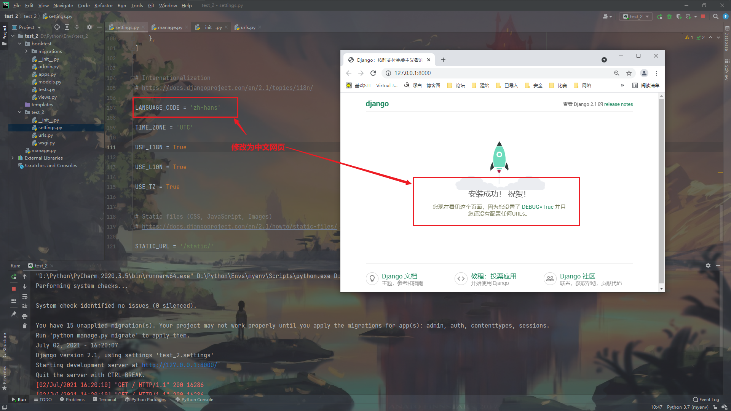The image size is (731, 411).
Task: Open the Refactor menu
Action: pos(104,5)
